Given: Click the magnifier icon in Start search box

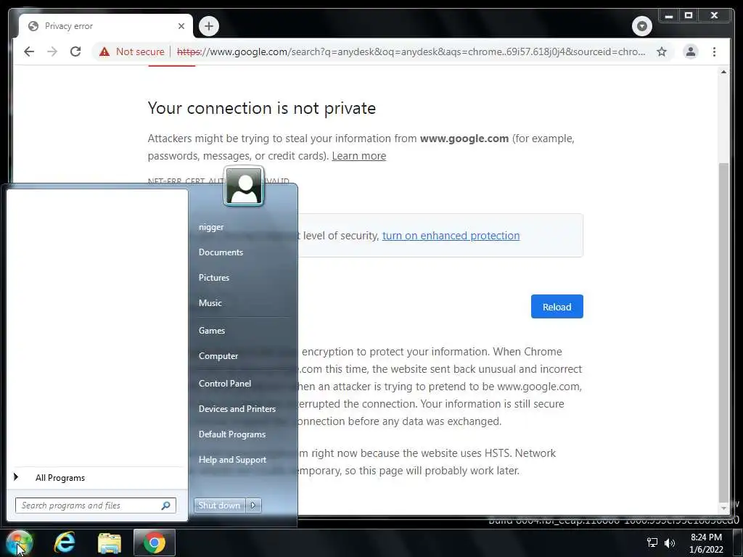Looking at the screenshot, I should tap(166, 506).
